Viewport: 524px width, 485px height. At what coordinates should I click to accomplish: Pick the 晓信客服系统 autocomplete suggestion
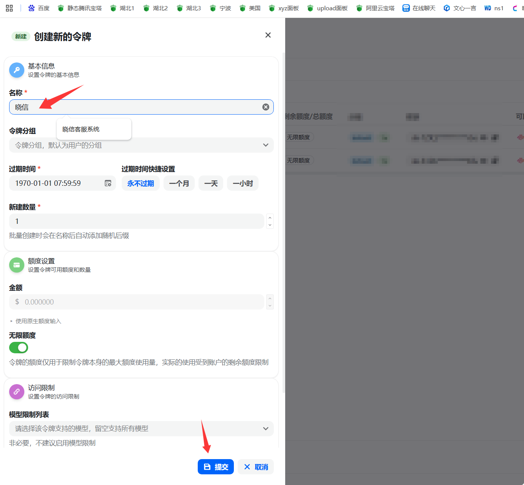click(94, 129)
